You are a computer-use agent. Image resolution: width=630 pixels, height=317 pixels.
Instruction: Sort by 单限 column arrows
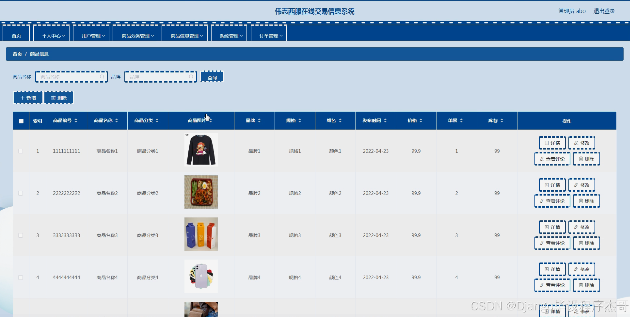[461, 121]
